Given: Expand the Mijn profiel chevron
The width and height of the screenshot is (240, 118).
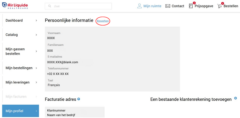Looking at the screenshot, I should click(36, 111).
